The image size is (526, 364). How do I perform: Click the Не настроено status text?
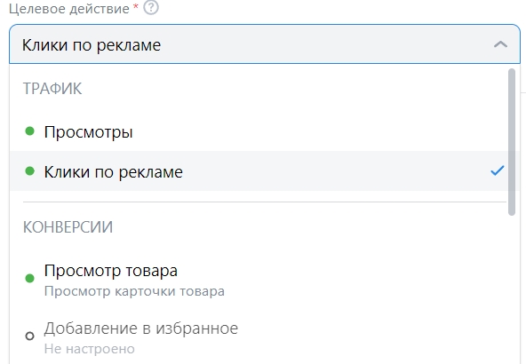89,349
